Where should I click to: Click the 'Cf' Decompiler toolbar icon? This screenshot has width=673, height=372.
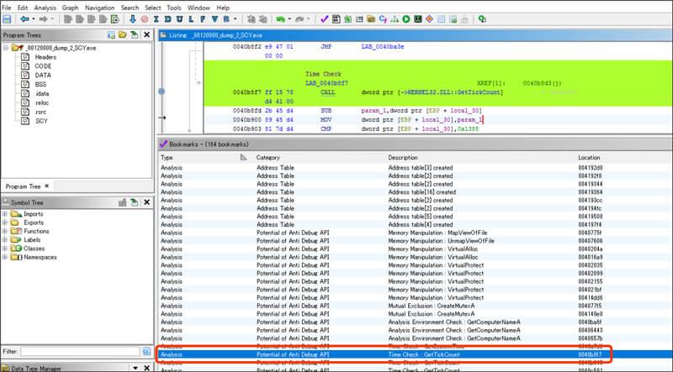coord(383,19)
